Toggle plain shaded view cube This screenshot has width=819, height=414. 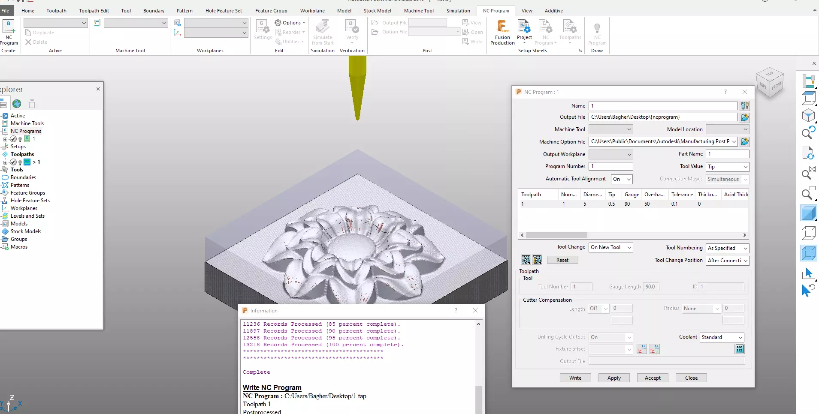click(x=809, y=213)
